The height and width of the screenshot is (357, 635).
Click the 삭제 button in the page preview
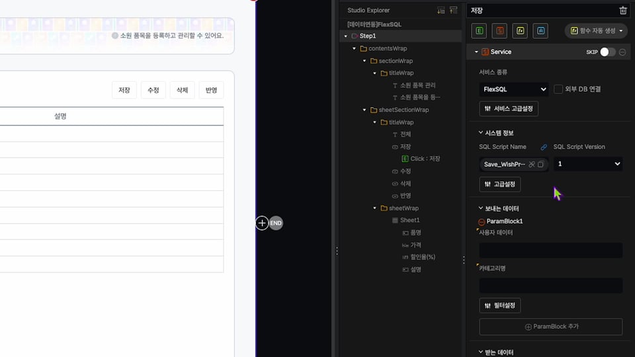[x=183, y=91]
